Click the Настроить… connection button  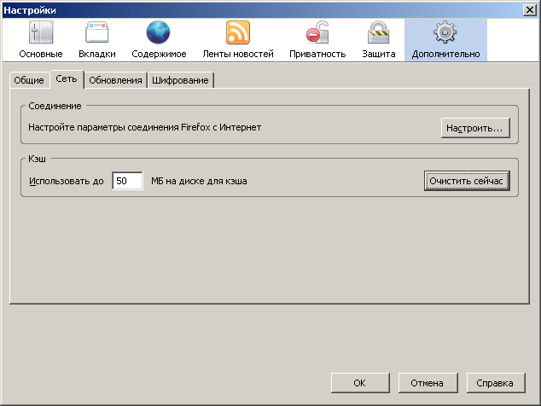pyautogui.click(x=475, y=128)
